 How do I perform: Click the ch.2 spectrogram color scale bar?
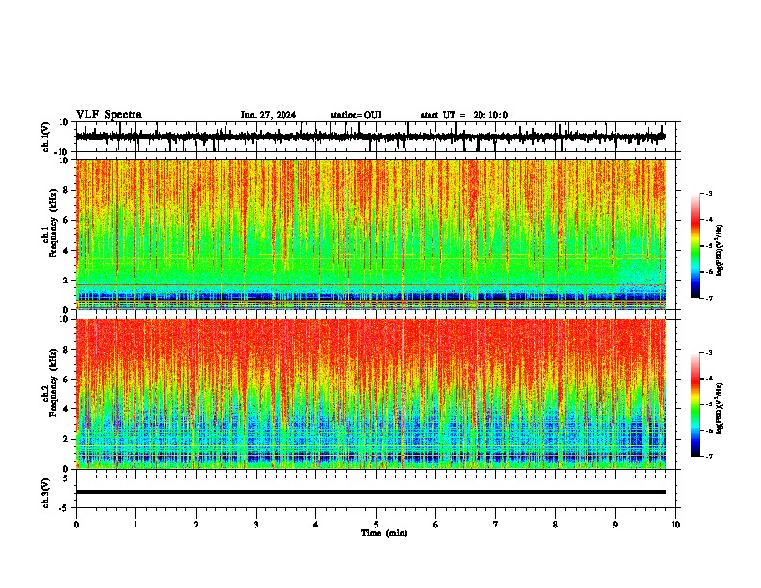click(696, 404)
